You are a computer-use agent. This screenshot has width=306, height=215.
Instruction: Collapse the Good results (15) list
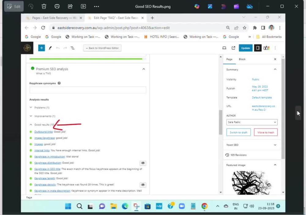[x=42, y=125]
